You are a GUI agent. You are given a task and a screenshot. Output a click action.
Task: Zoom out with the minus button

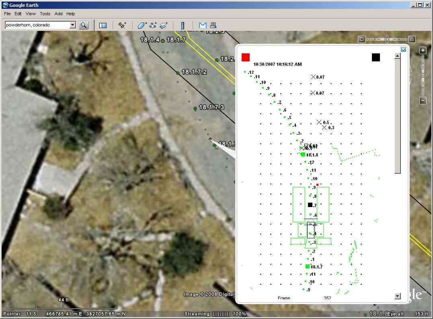[x=423, y=101]
